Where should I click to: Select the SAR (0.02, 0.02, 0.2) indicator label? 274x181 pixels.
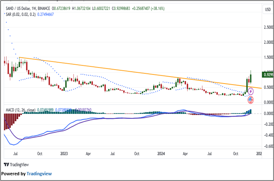(x=20, y=15)
